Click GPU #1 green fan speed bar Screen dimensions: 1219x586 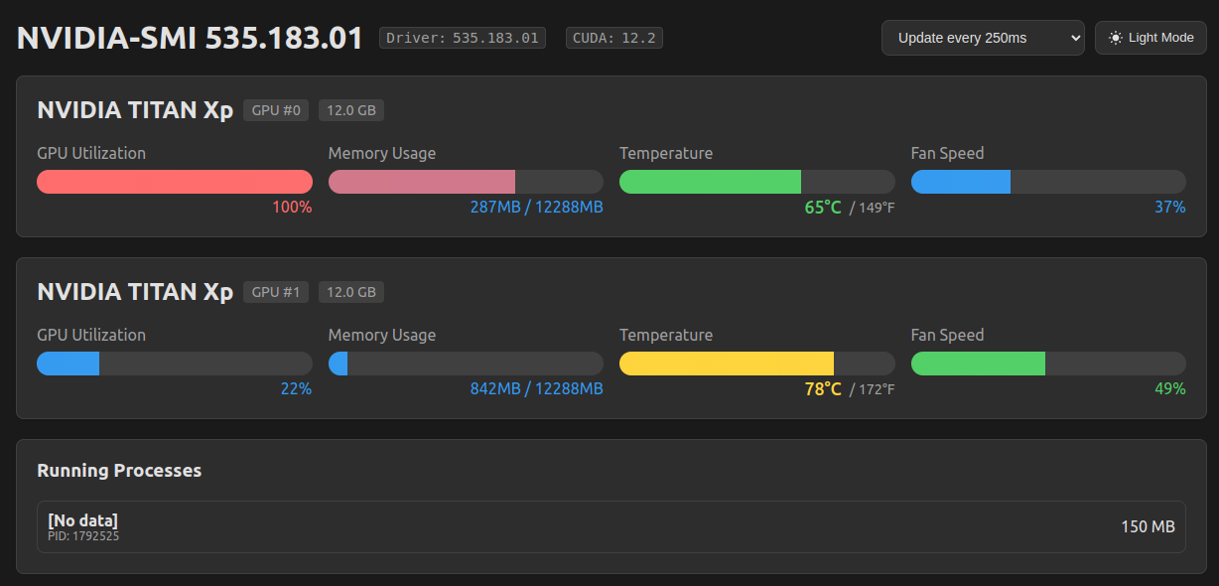(x=1048, y=364)
